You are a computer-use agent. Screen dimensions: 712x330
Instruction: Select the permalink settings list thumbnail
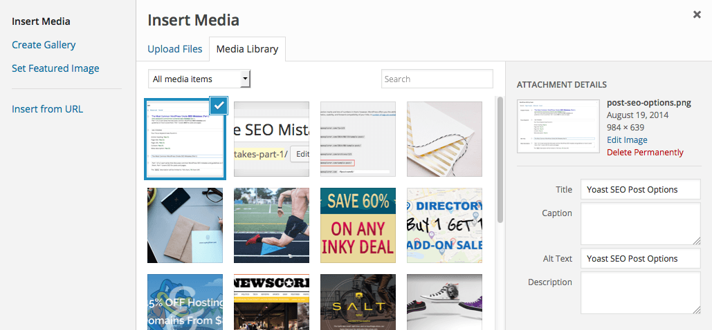[x=358, y=139]
